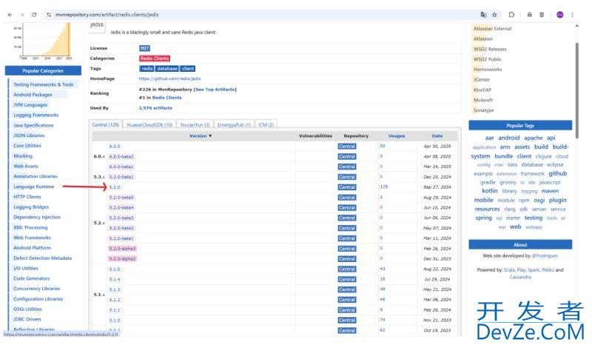Open Jedis version 5.1.5

coord(115,270)
